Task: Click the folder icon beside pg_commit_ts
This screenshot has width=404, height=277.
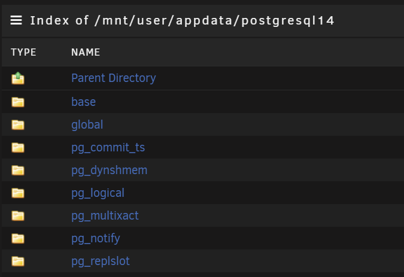Action: click(x=18, y=148)
